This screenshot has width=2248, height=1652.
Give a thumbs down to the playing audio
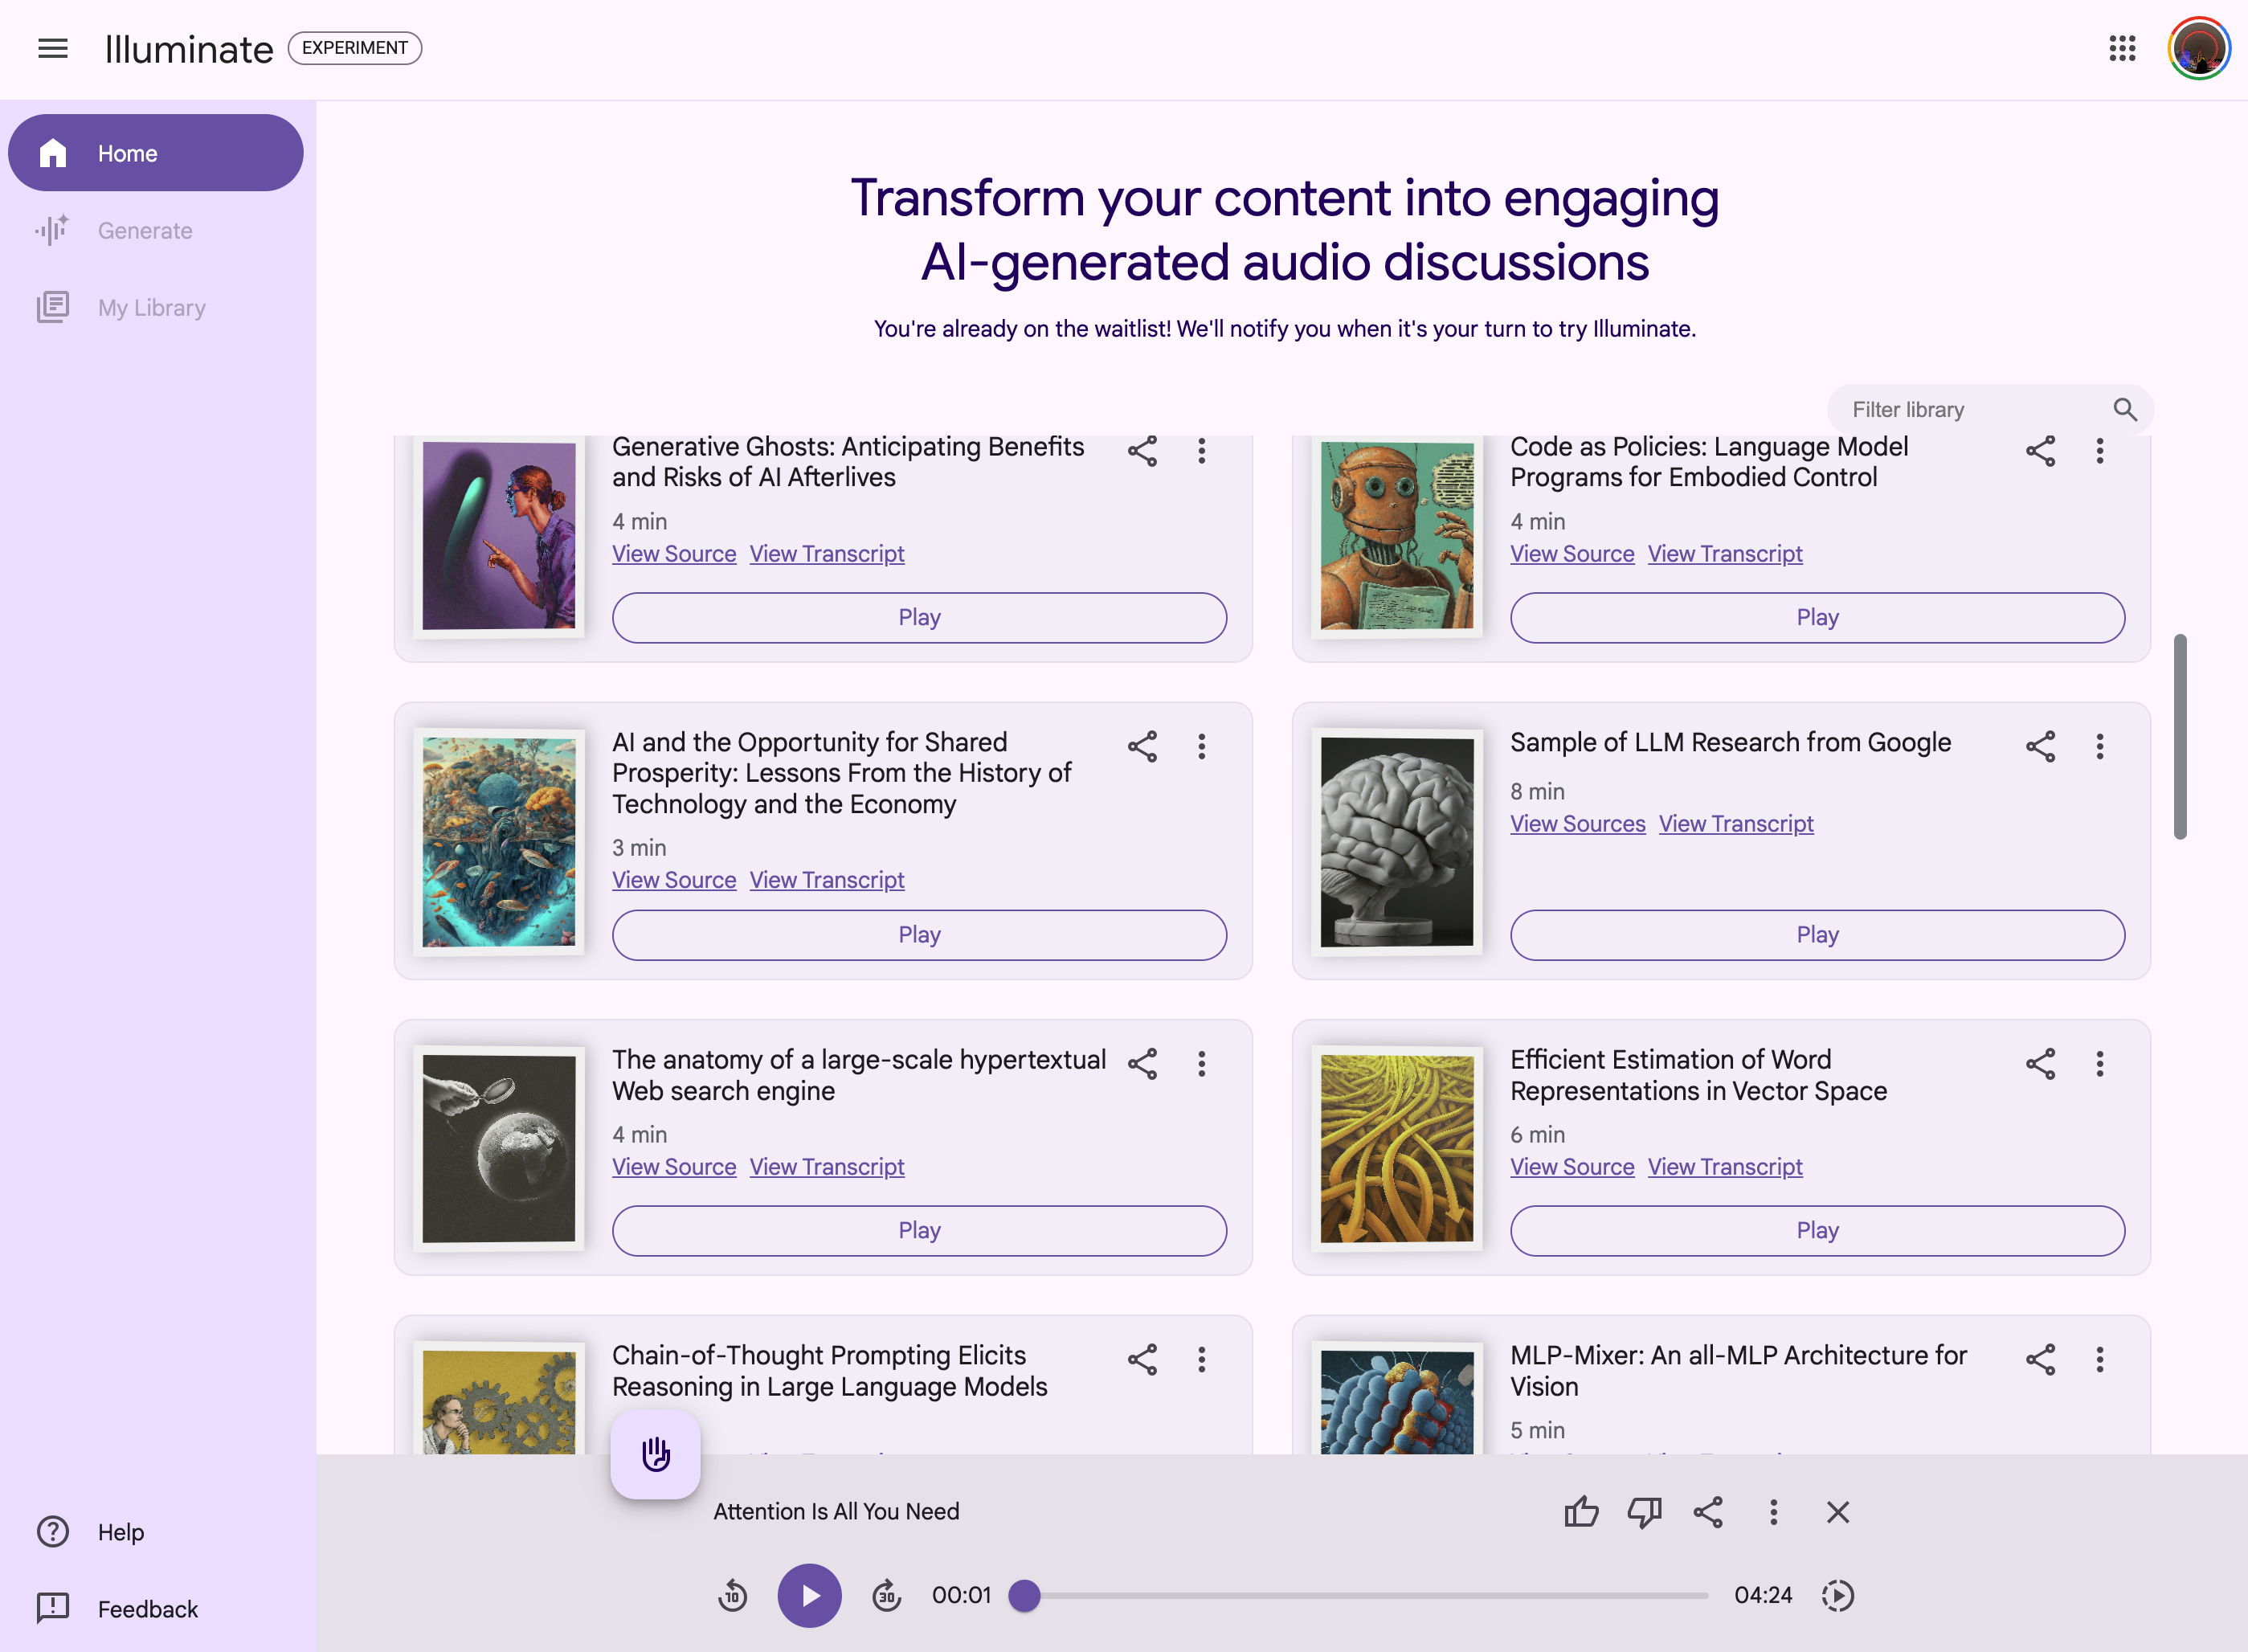point(1644,1512)
